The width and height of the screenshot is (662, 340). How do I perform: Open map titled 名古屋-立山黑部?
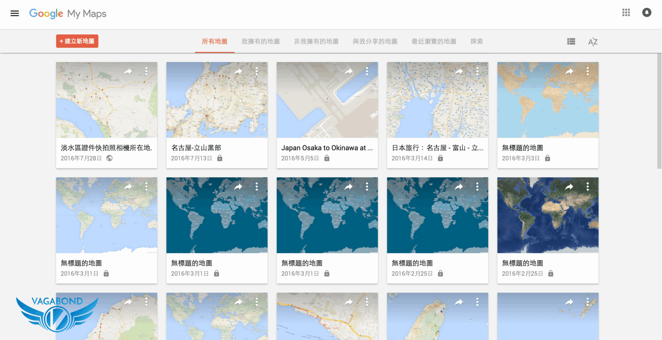[196, 148]
